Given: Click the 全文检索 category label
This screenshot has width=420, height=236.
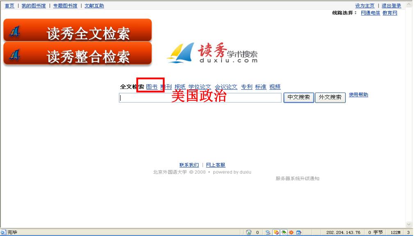Looking at the screenshot, I should click(132, 87).
